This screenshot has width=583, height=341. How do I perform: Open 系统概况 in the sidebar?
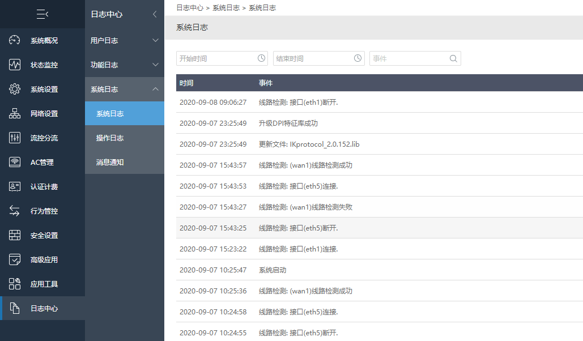click(42, 40)
